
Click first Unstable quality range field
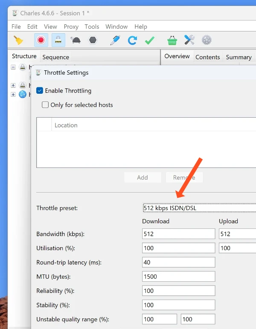[160, 319]
